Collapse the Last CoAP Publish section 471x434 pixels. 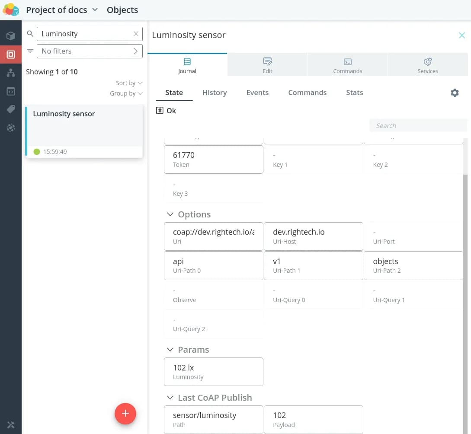pyautogui.click(x=170, y=398)
